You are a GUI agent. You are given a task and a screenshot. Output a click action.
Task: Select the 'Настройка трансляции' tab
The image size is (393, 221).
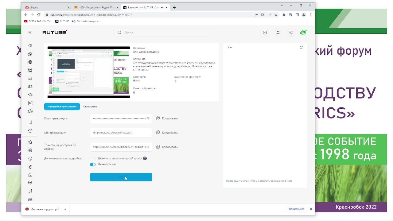(x=62, y=107)
